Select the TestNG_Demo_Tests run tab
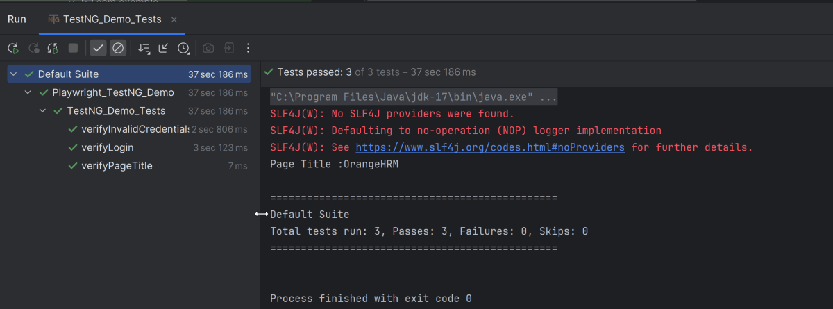The height and width of the screenshot is (309, 833). 111,19
